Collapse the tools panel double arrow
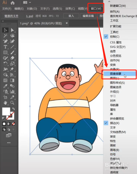The height and width of the screenshot is (174, 137). (3, 21)
